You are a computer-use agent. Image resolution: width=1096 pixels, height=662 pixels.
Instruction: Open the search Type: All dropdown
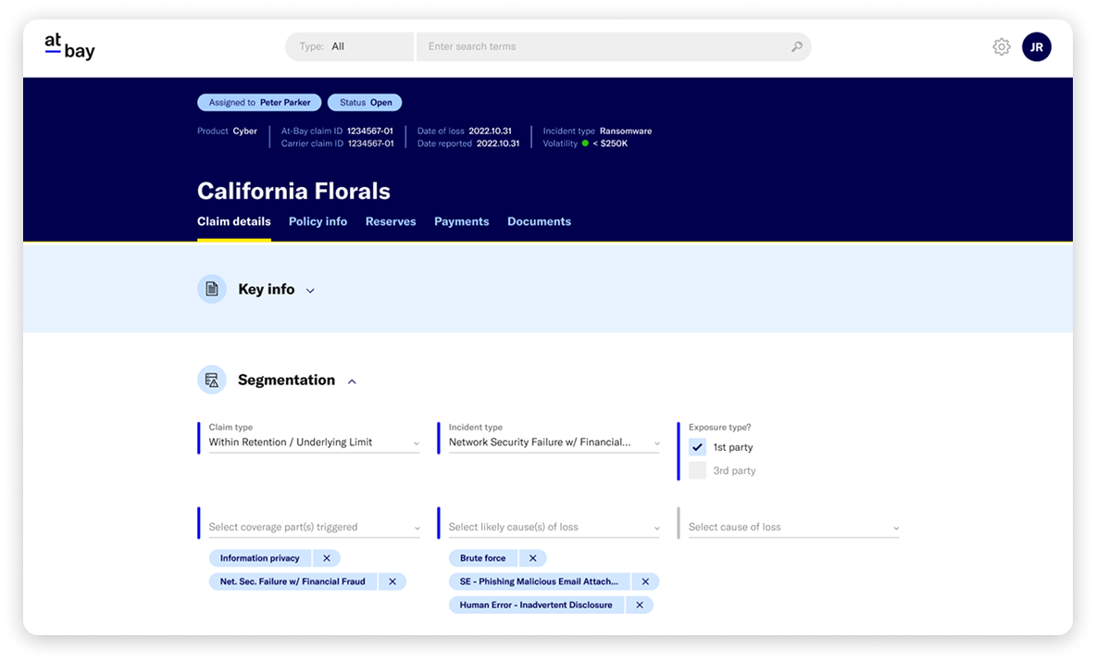click(349, 47)
